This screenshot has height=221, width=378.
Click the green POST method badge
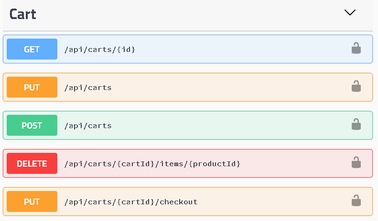[32, 125]
